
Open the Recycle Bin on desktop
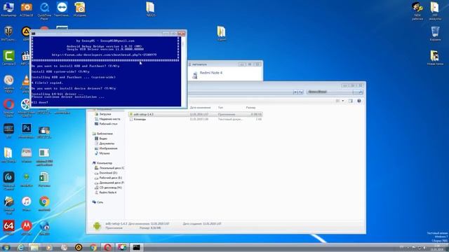pos(435,34)
